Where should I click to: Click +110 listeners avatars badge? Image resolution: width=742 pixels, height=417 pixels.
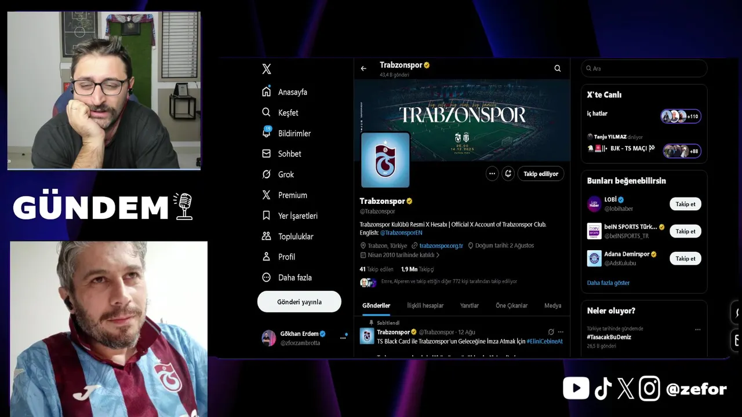click(681, 116)
